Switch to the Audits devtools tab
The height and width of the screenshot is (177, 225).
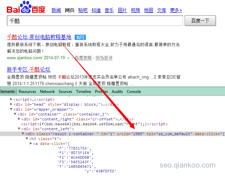pyautogui.click(x=117, y=91)
